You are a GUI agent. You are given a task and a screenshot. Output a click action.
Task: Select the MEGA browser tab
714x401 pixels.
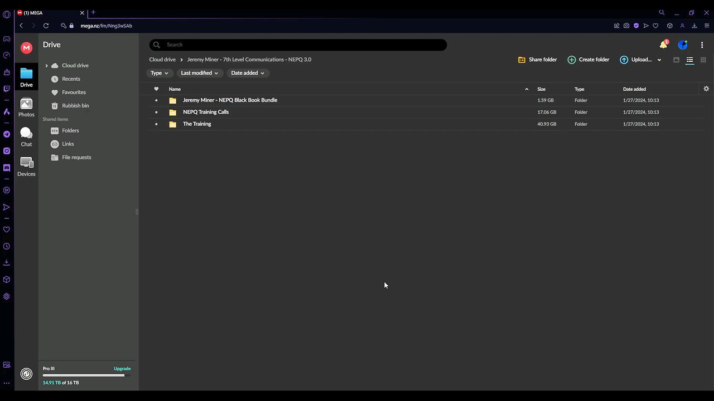[x=51, y=13]
